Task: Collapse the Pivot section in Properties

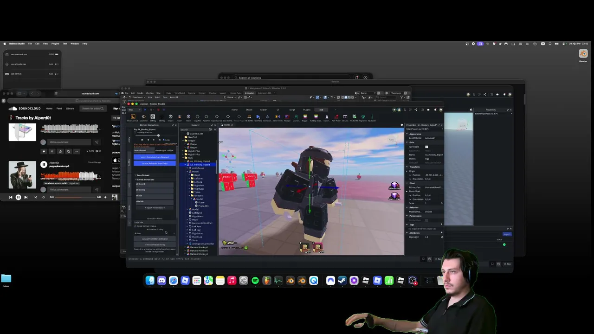Action: pos(407,183)
